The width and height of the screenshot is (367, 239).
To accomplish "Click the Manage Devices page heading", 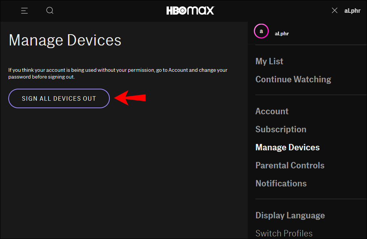I will [65, 40].
